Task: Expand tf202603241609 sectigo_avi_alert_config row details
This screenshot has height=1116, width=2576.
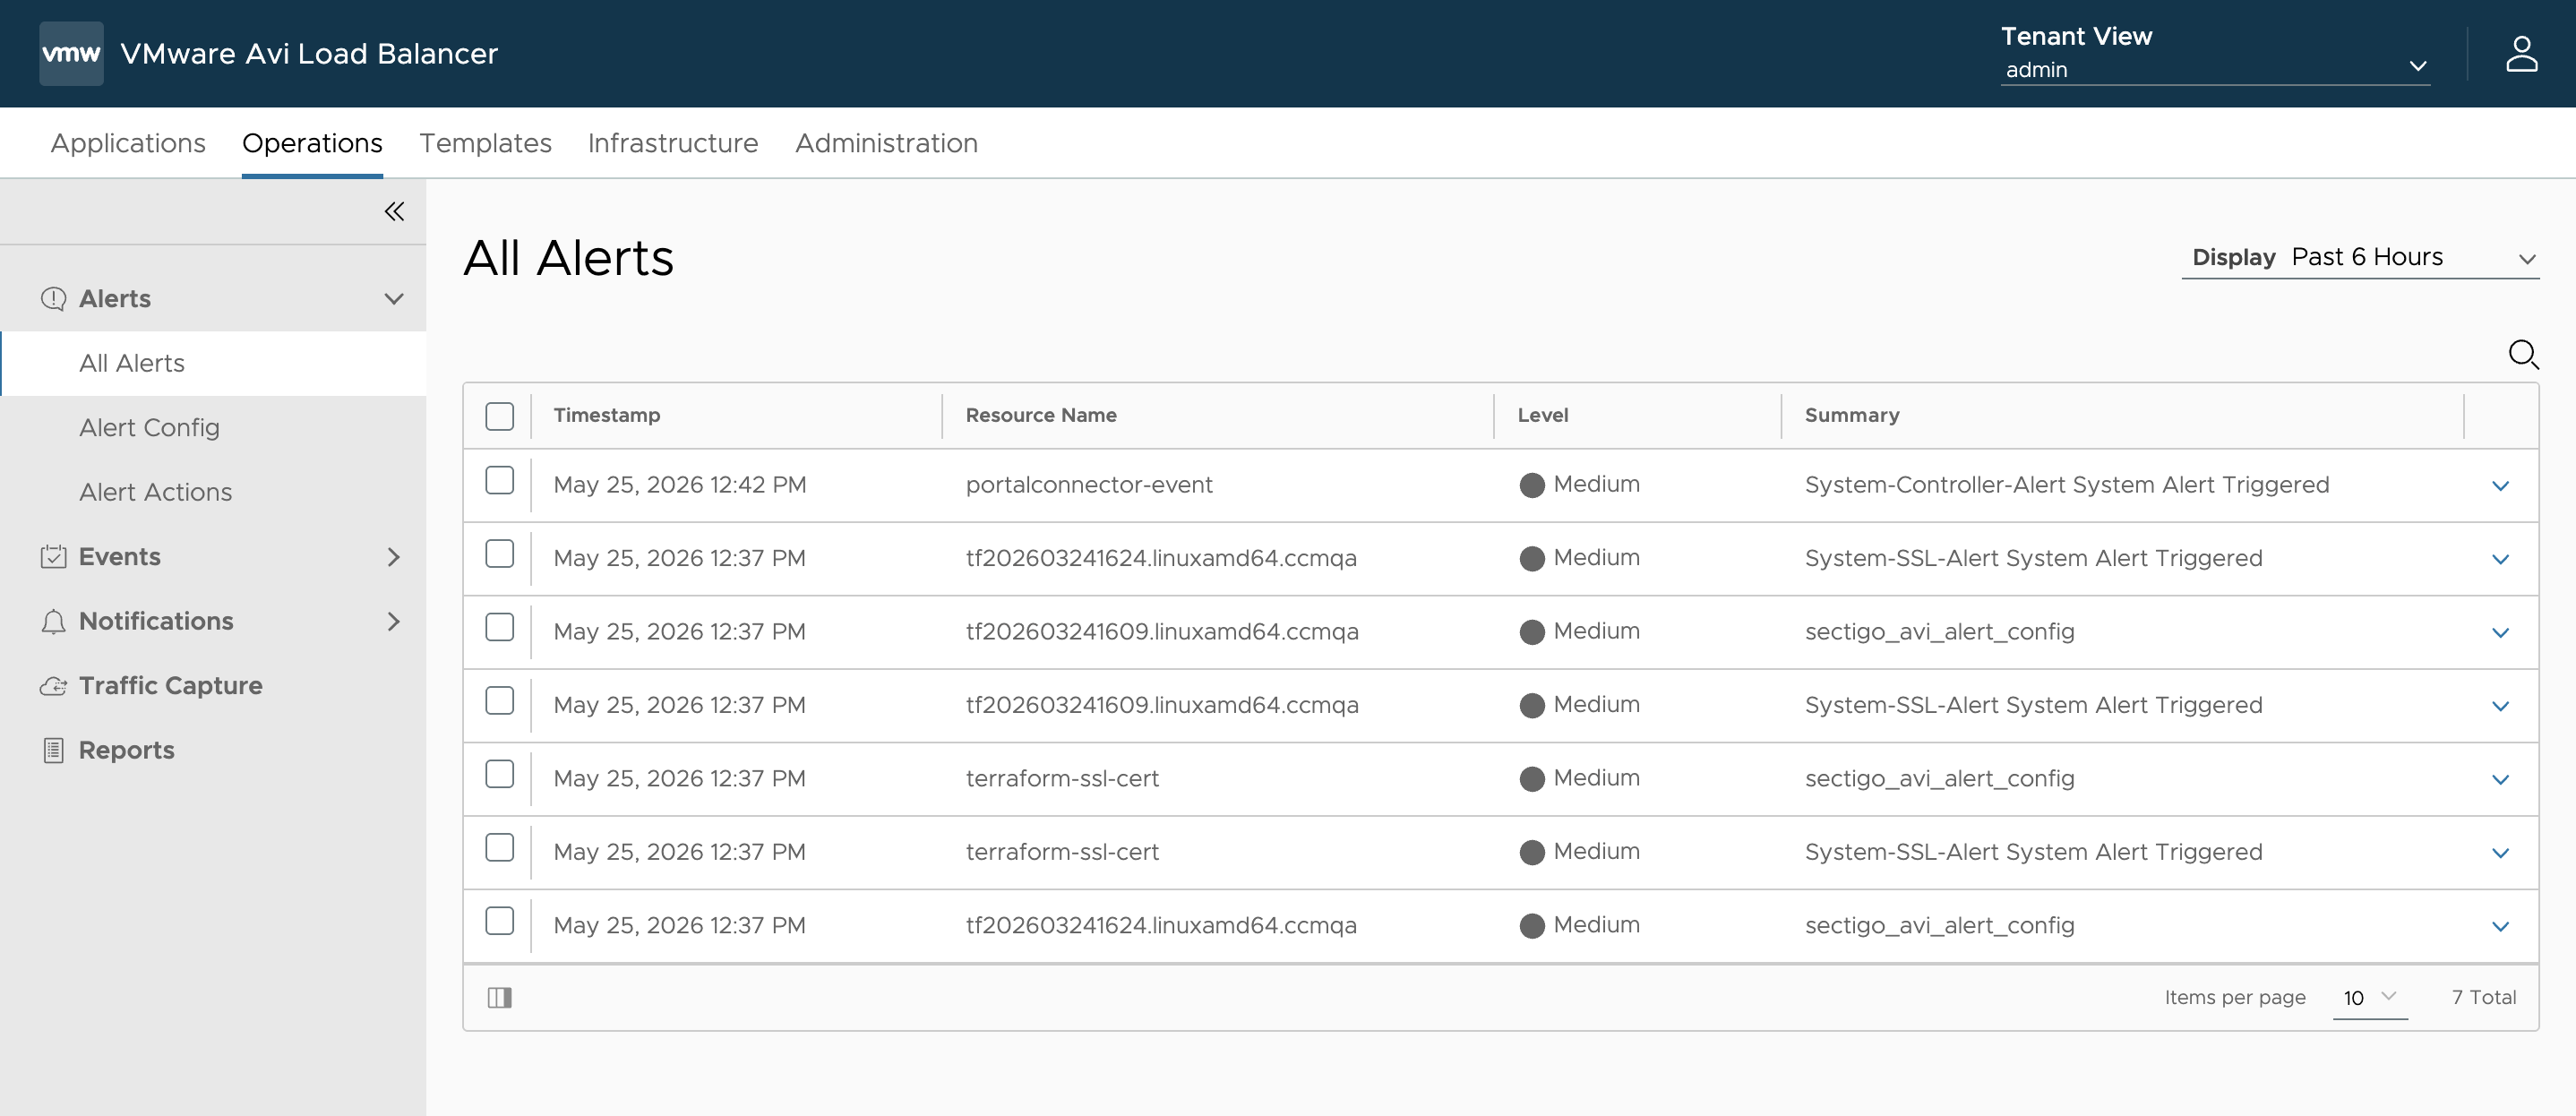Action: (2500, 633)
